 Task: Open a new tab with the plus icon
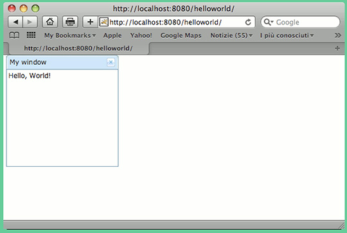[x=337, y=48]
